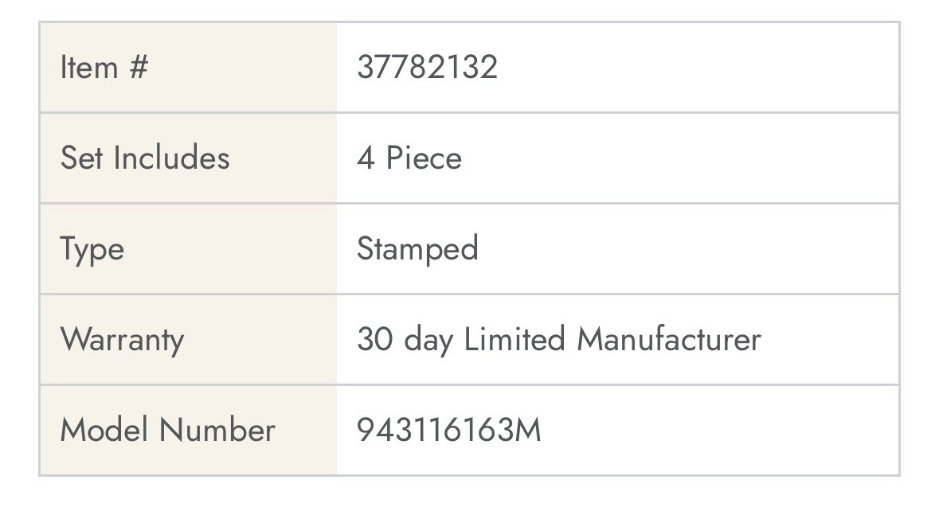Screen dimensions: 939x507
Task: Click the word Model in last row
Action: [105, 431]
